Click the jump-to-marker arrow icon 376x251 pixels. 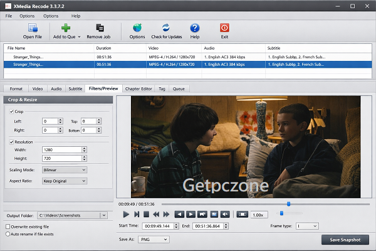(225, 214)
